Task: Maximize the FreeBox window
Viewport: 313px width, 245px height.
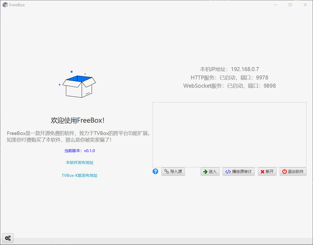Action: point(290,4)
